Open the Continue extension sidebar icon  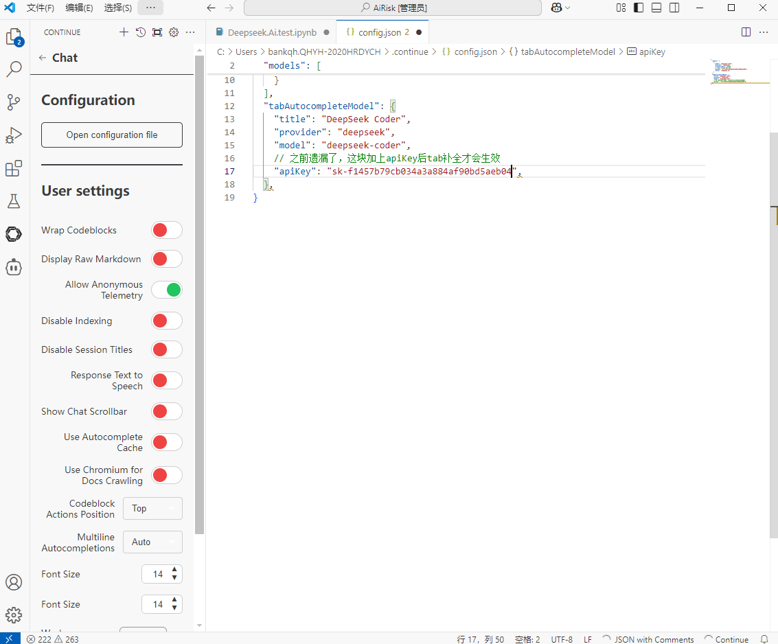(x=14, y=233)
